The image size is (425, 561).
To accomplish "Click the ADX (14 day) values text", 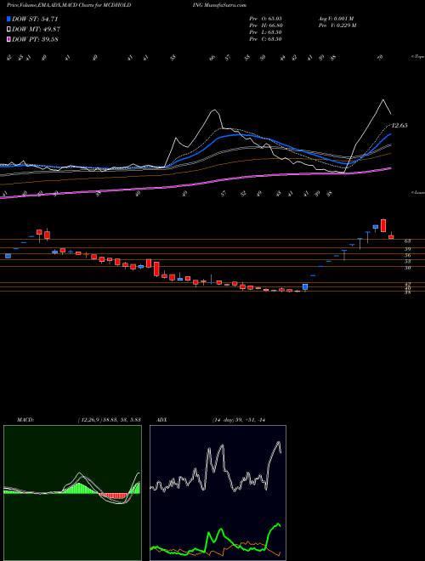I will [x=238, y=420].
